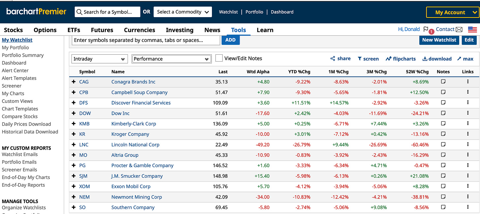Enable the View/Edit Notes checkbox
Screen dimensions: 480x214
(x=219, y=58)
